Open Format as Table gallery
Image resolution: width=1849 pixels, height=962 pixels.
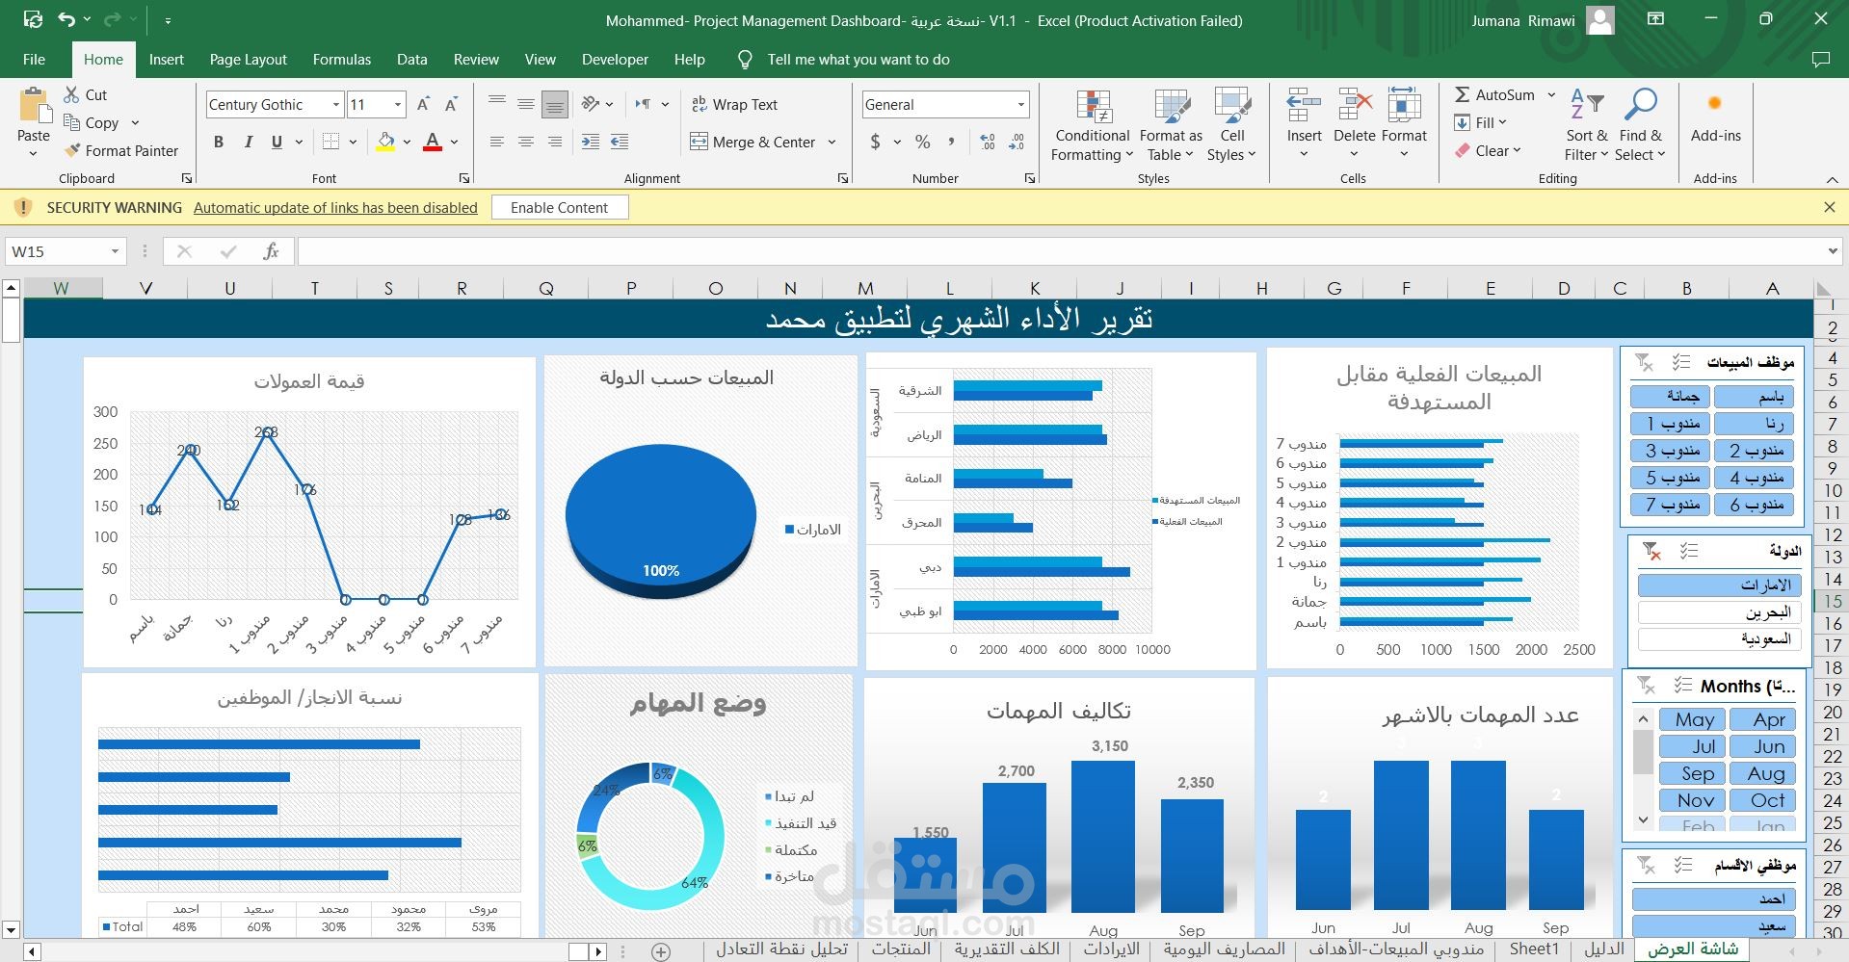[1171, 125]
